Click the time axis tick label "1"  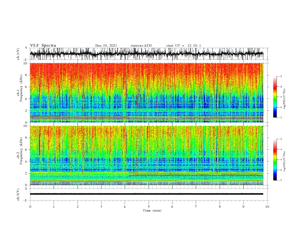click(x=54, y=207)
